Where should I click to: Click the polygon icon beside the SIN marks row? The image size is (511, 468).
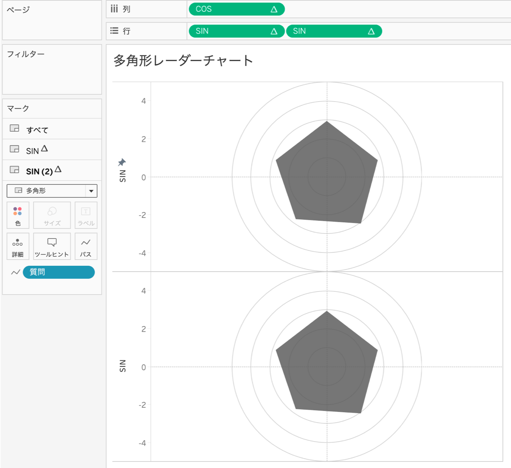[15, 149]
